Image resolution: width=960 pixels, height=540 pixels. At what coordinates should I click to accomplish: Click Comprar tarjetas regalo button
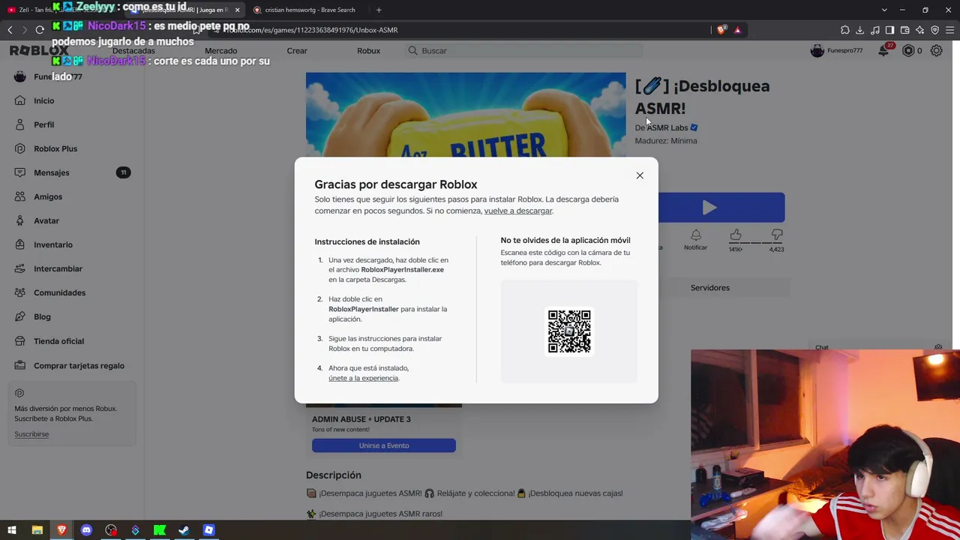(x=79, y=366)
